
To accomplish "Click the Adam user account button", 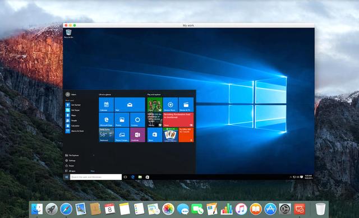I will (x=71, y=94).
